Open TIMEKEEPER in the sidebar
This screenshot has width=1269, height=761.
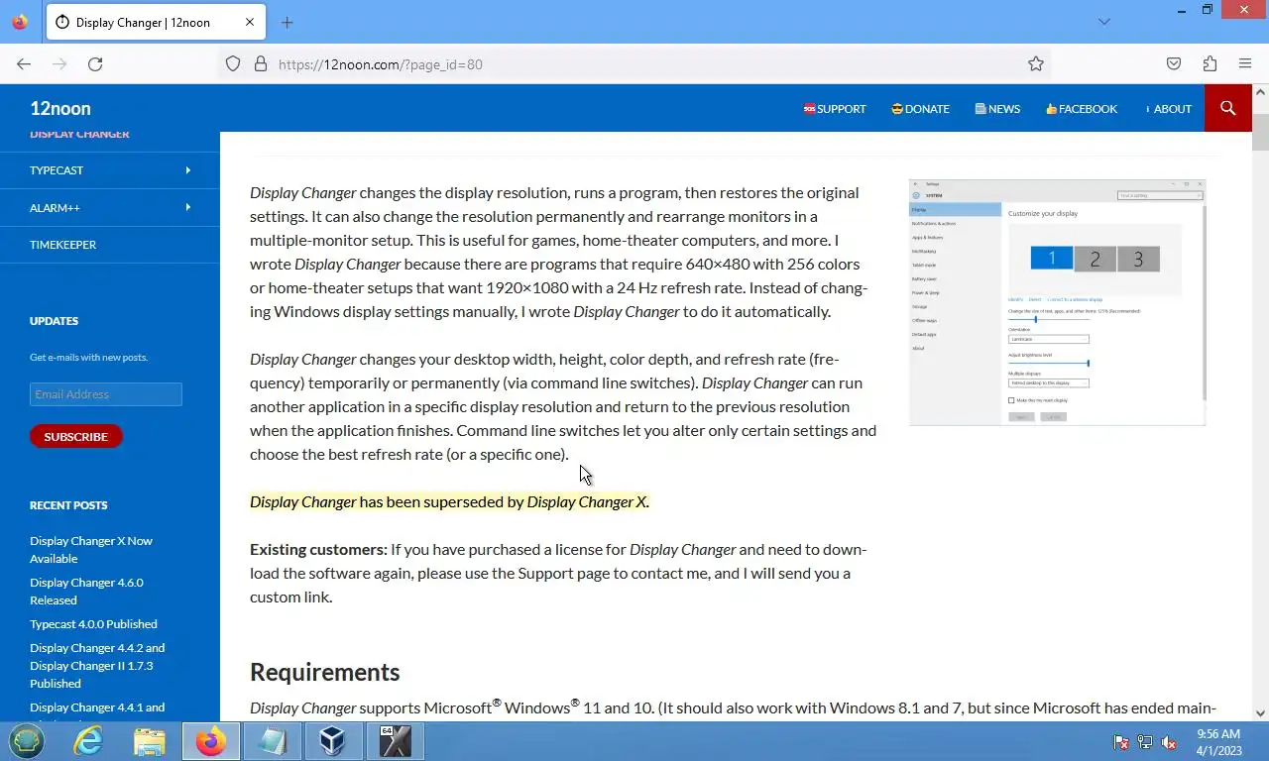62,245
